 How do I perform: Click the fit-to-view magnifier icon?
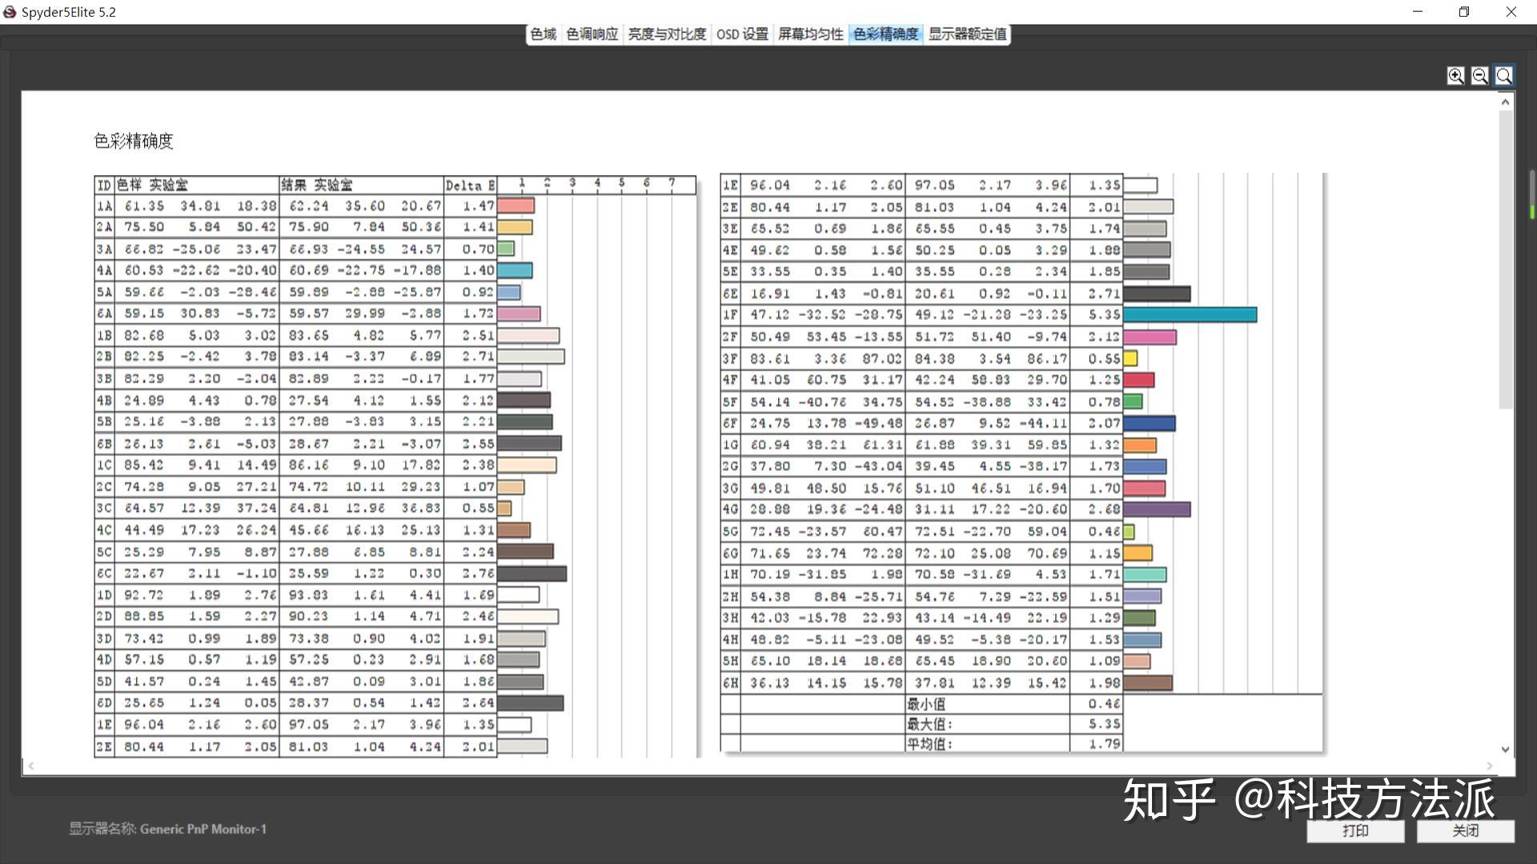pyautogui.click(x=1504, y=75)
